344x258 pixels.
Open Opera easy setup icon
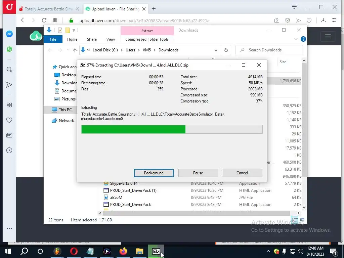pyautogui.click(x=334, y=20)
